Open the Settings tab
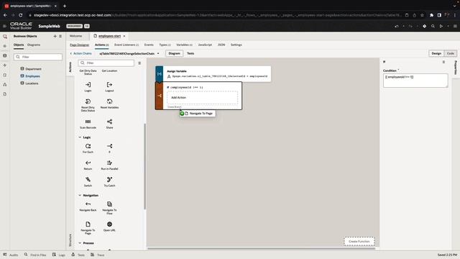The width and height of the screenshot is (460, 259). point(236,45)
